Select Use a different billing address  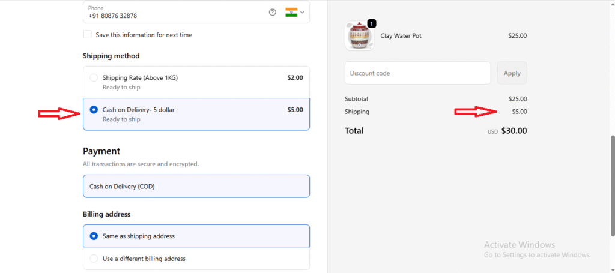(93, 259)
